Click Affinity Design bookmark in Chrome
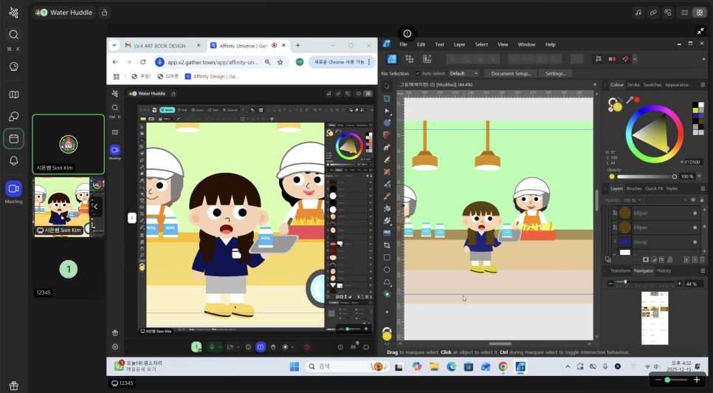 click(211, 76)
